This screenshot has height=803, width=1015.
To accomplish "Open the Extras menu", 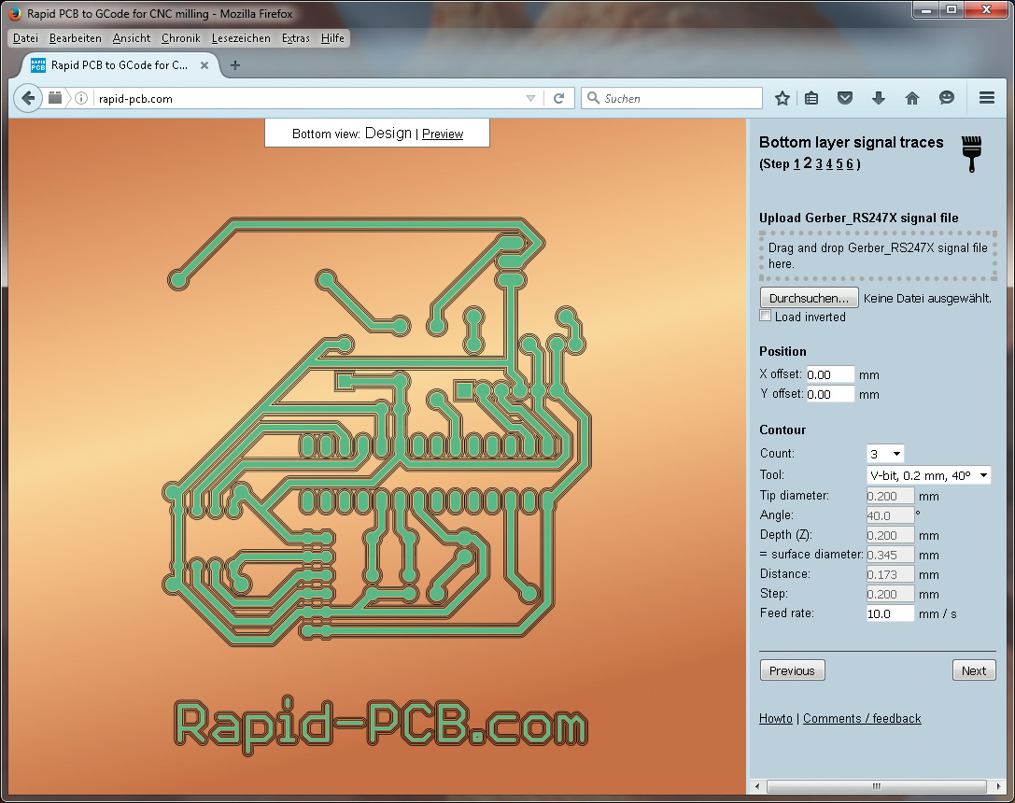I will tap(295, 38).
